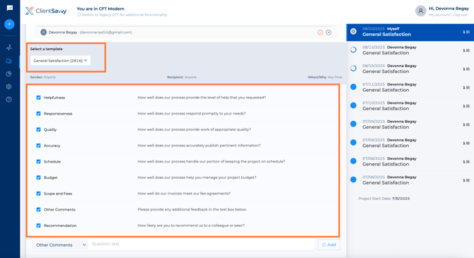Uncheck the Budget question
Screen dimensions: 474x258
point(38,177)
